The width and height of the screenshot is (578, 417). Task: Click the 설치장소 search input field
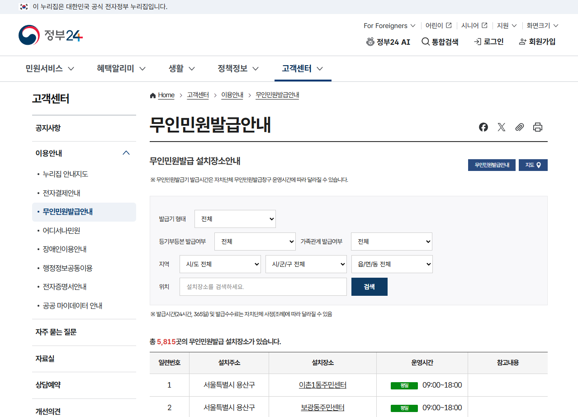(263, 287)
